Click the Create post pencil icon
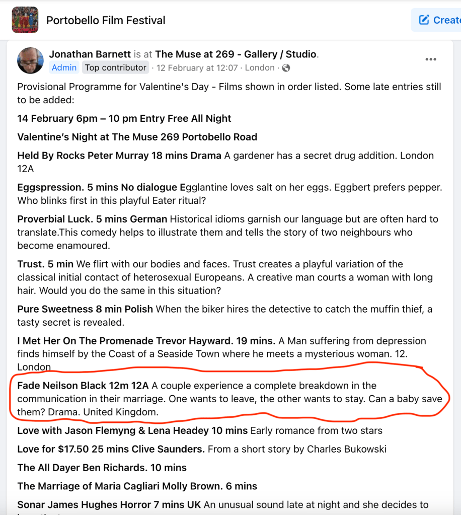This screenshot has width=461, height=515. [x=424, y=20]
